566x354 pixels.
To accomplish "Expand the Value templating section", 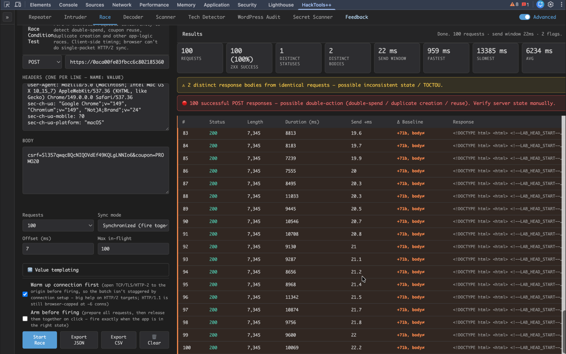I will [96, 270].
